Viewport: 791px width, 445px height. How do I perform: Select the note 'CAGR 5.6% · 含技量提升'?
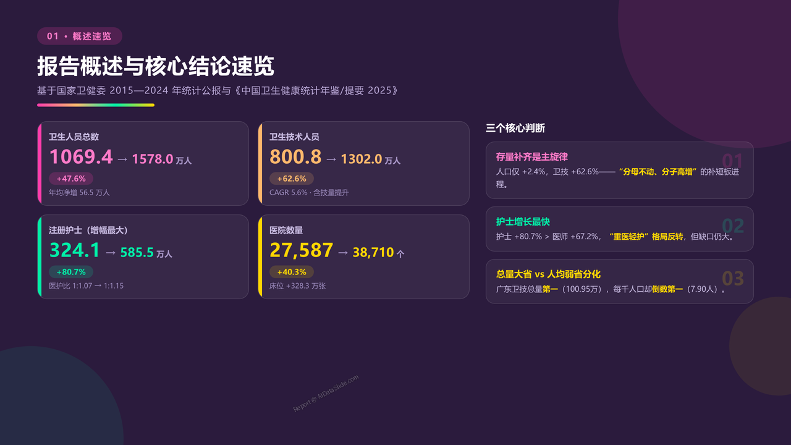(309, 193)
